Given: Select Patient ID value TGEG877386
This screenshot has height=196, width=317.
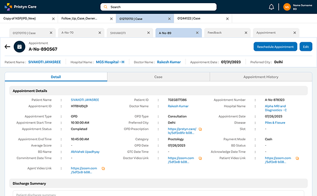Looking at the screenshot, I should click(x=177, y=100).
